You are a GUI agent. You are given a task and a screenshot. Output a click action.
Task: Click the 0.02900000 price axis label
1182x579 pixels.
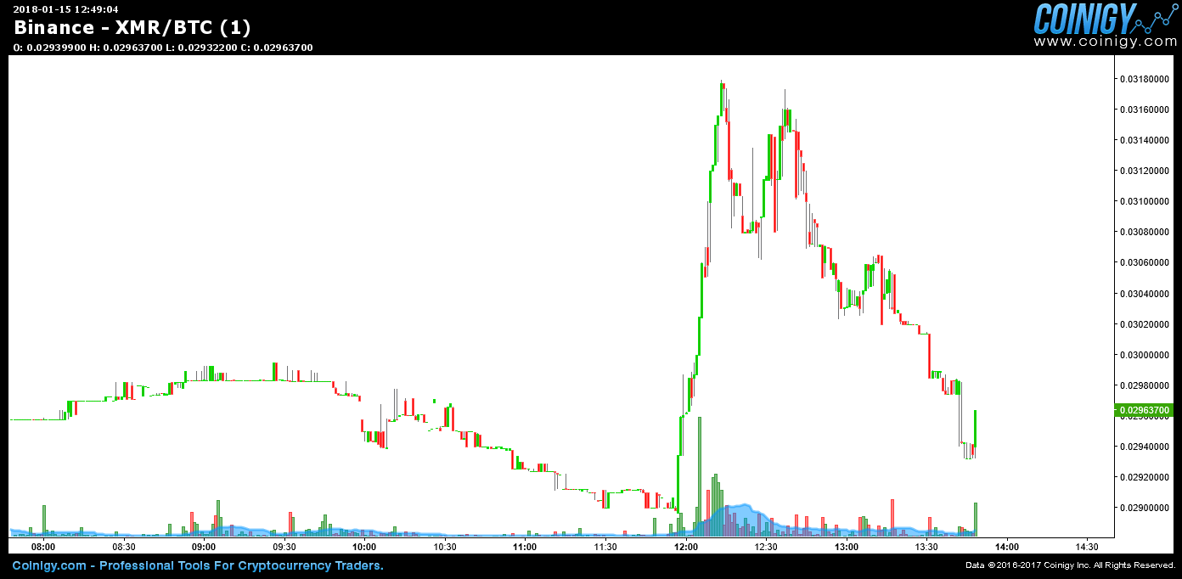(1146, 508)
